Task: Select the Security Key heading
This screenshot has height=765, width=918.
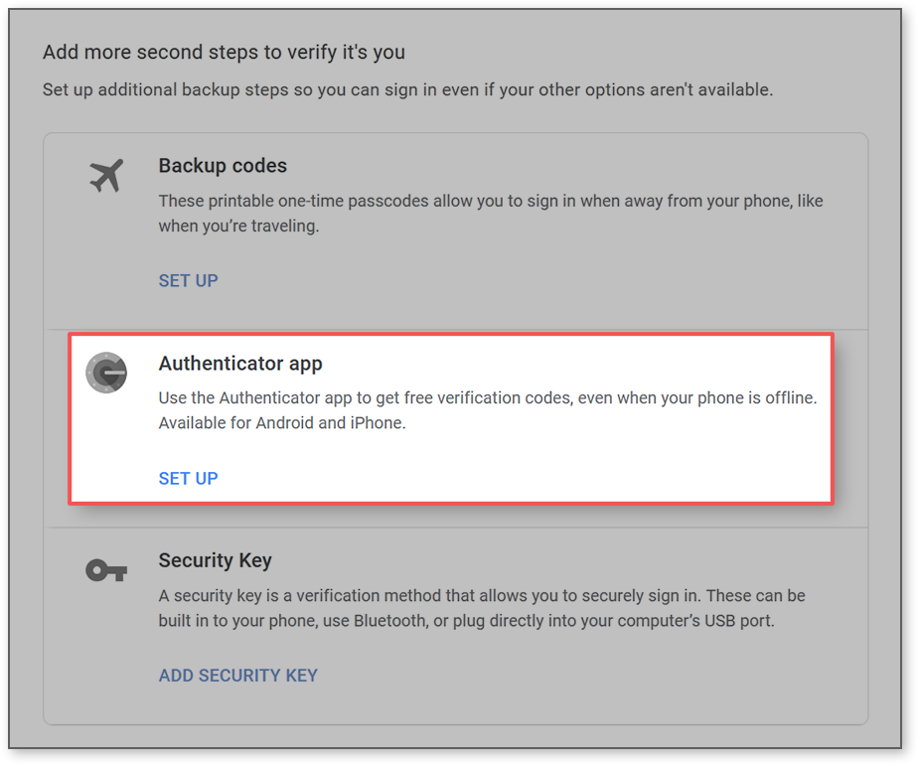Action: [215, 560]
